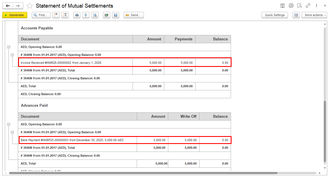
Task: Select Advances Paid '# 3646N ... Closing Balance: 0.00' row
Action: pyautogui.click(x=125, y=156)
